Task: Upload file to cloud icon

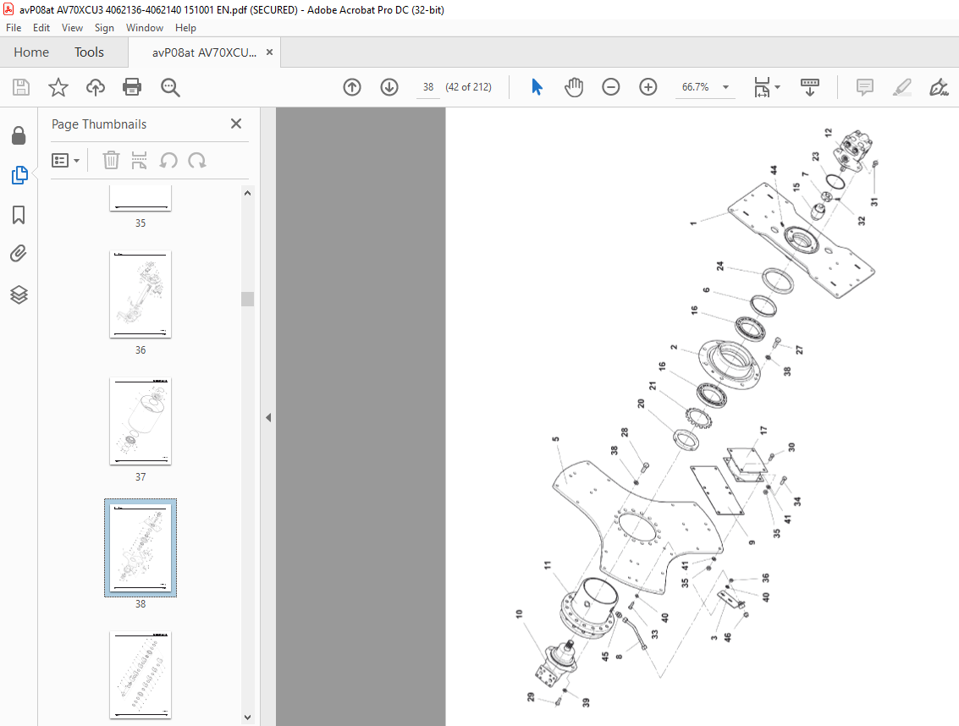Action: click(x=96, y=87)
